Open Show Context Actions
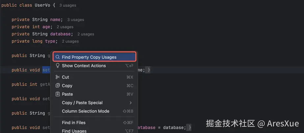Viewport: 304px width, 133px height. (x=84, y=66)
